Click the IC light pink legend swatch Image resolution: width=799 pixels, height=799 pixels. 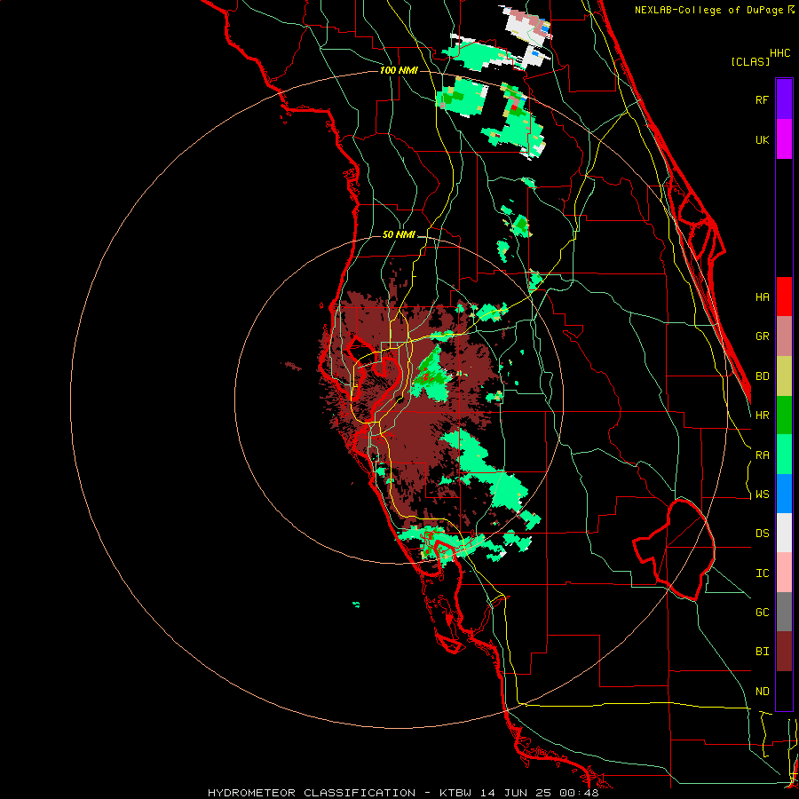(784, 573)
